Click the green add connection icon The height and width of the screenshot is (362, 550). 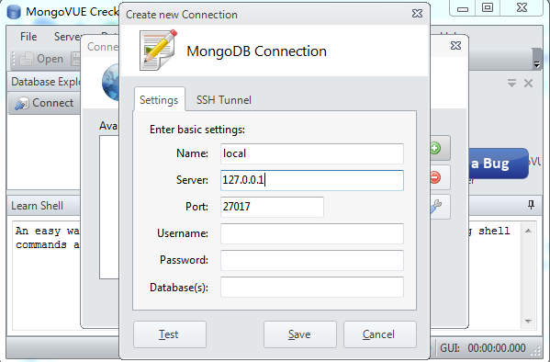click(x=435, y=148)
